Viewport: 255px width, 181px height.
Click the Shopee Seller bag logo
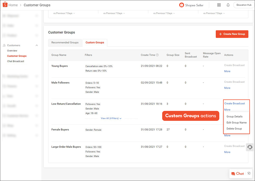click(x=182, y=5)
